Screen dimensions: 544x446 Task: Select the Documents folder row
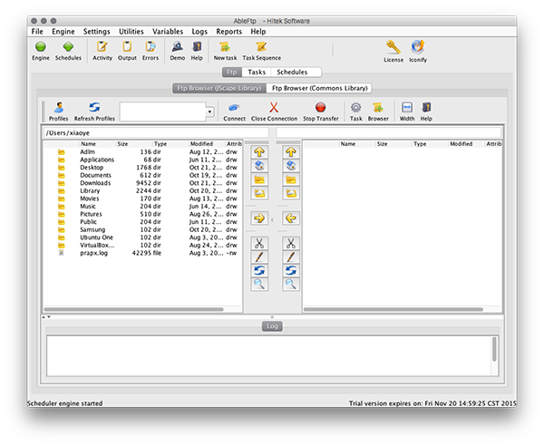tap(142, 175)
